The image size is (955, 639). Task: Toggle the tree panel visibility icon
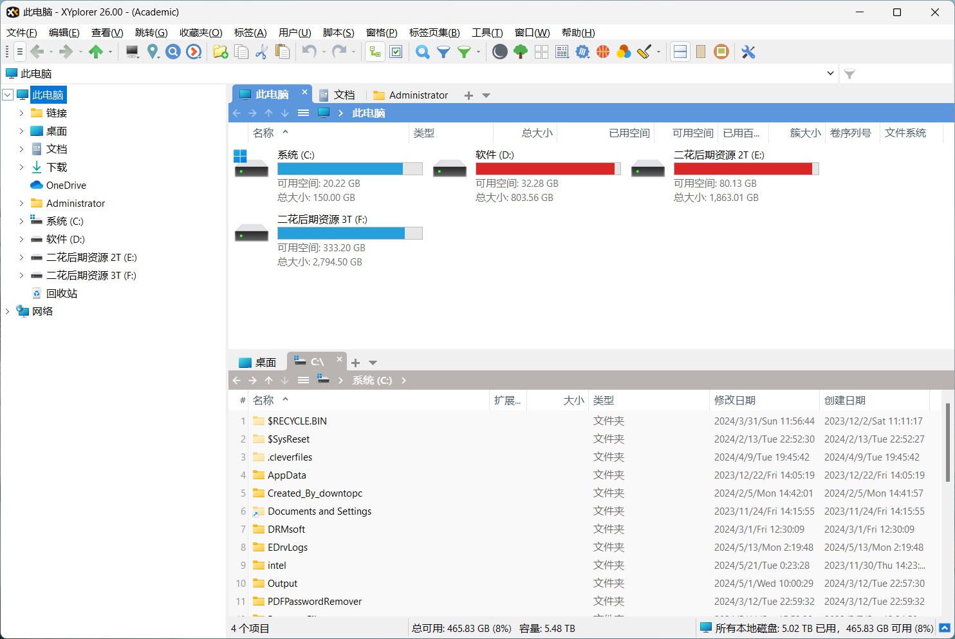(x=375, y=52)
